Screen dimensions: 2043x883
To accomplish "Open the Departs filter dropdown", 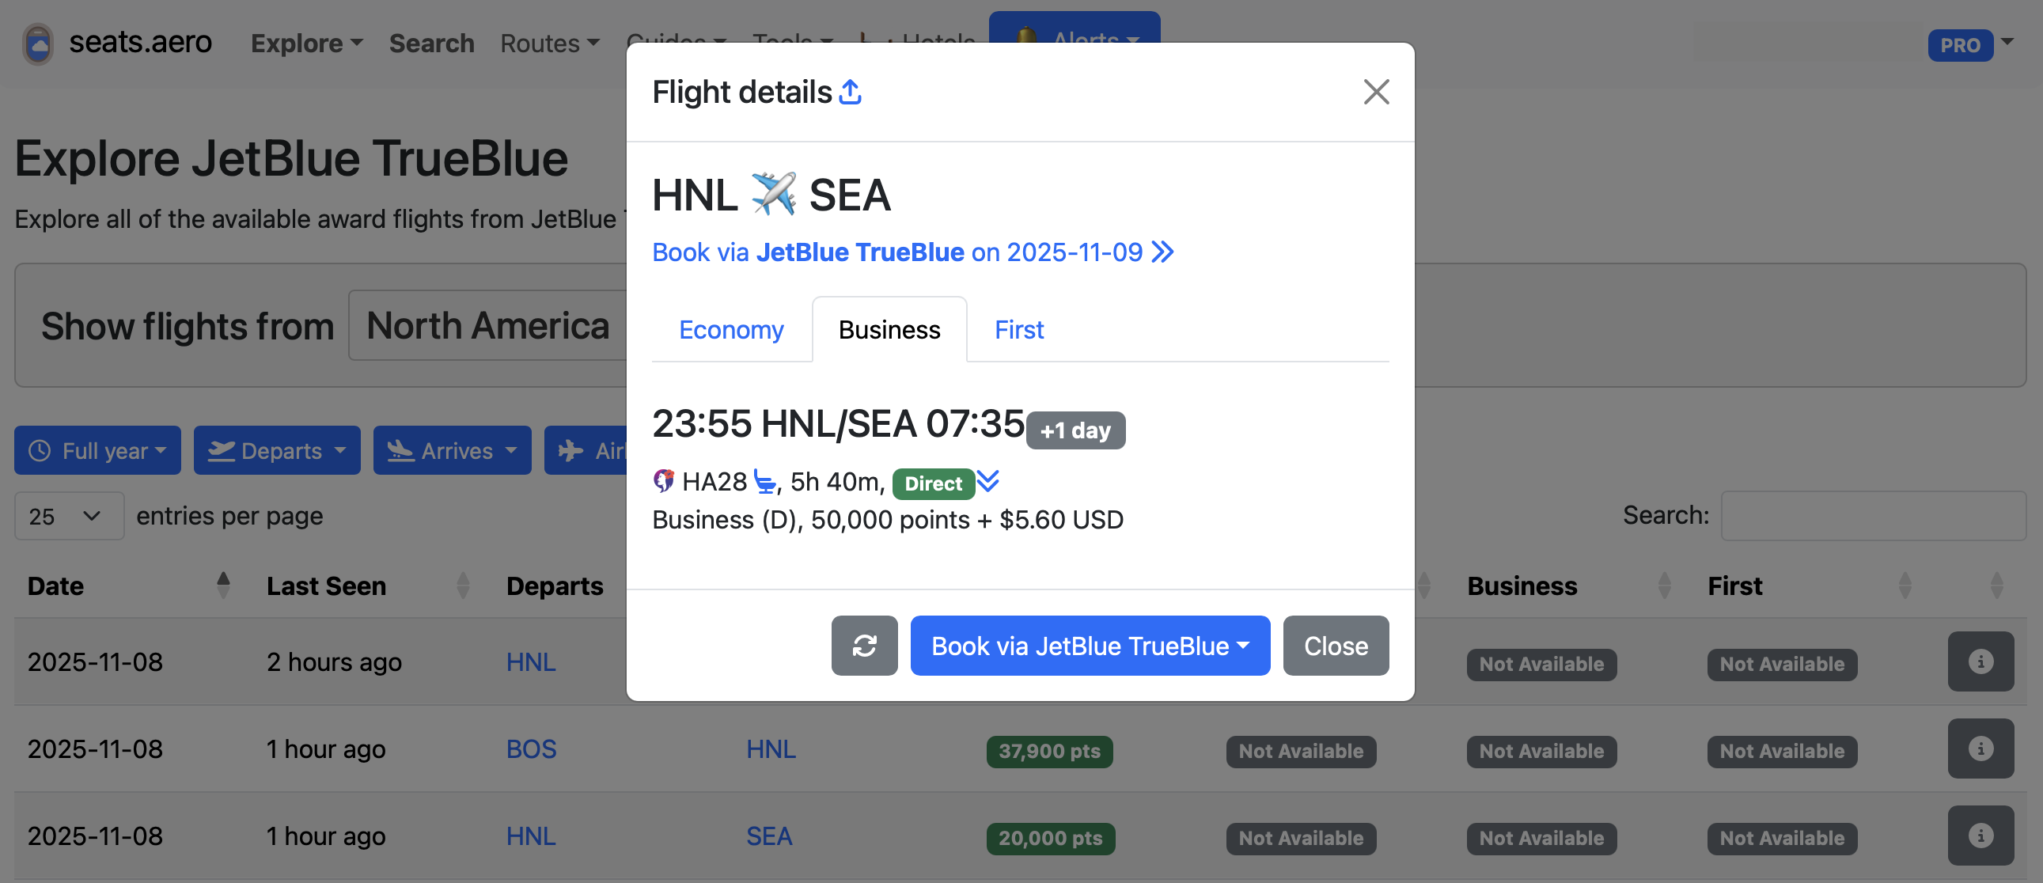I will 277,451.
